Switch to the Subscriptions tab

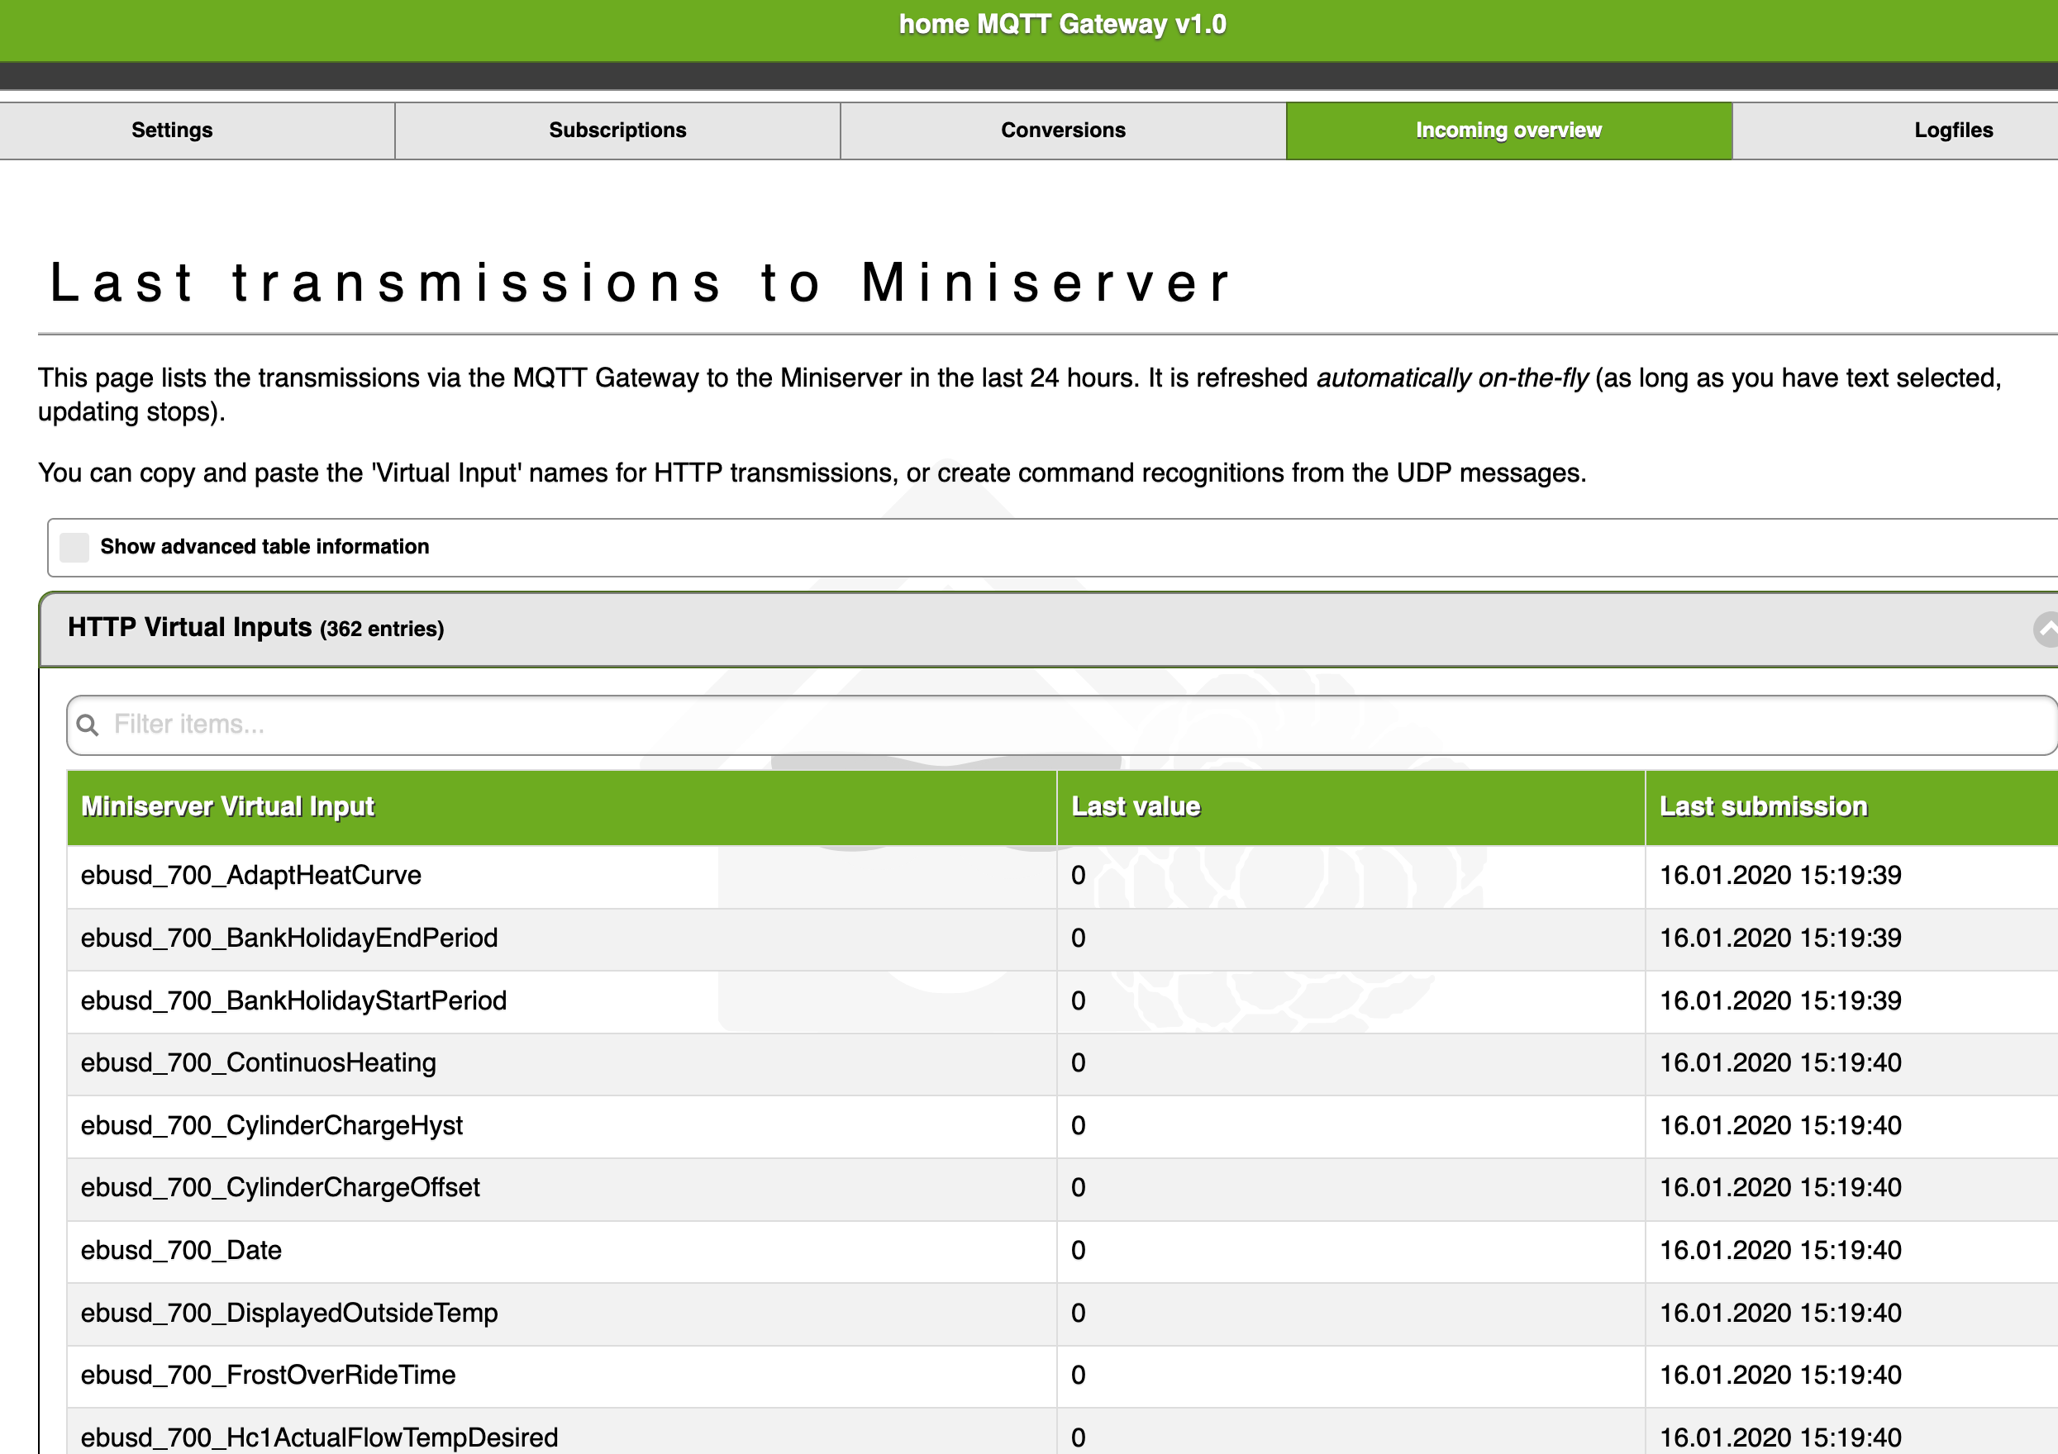[x=617, y=131]
